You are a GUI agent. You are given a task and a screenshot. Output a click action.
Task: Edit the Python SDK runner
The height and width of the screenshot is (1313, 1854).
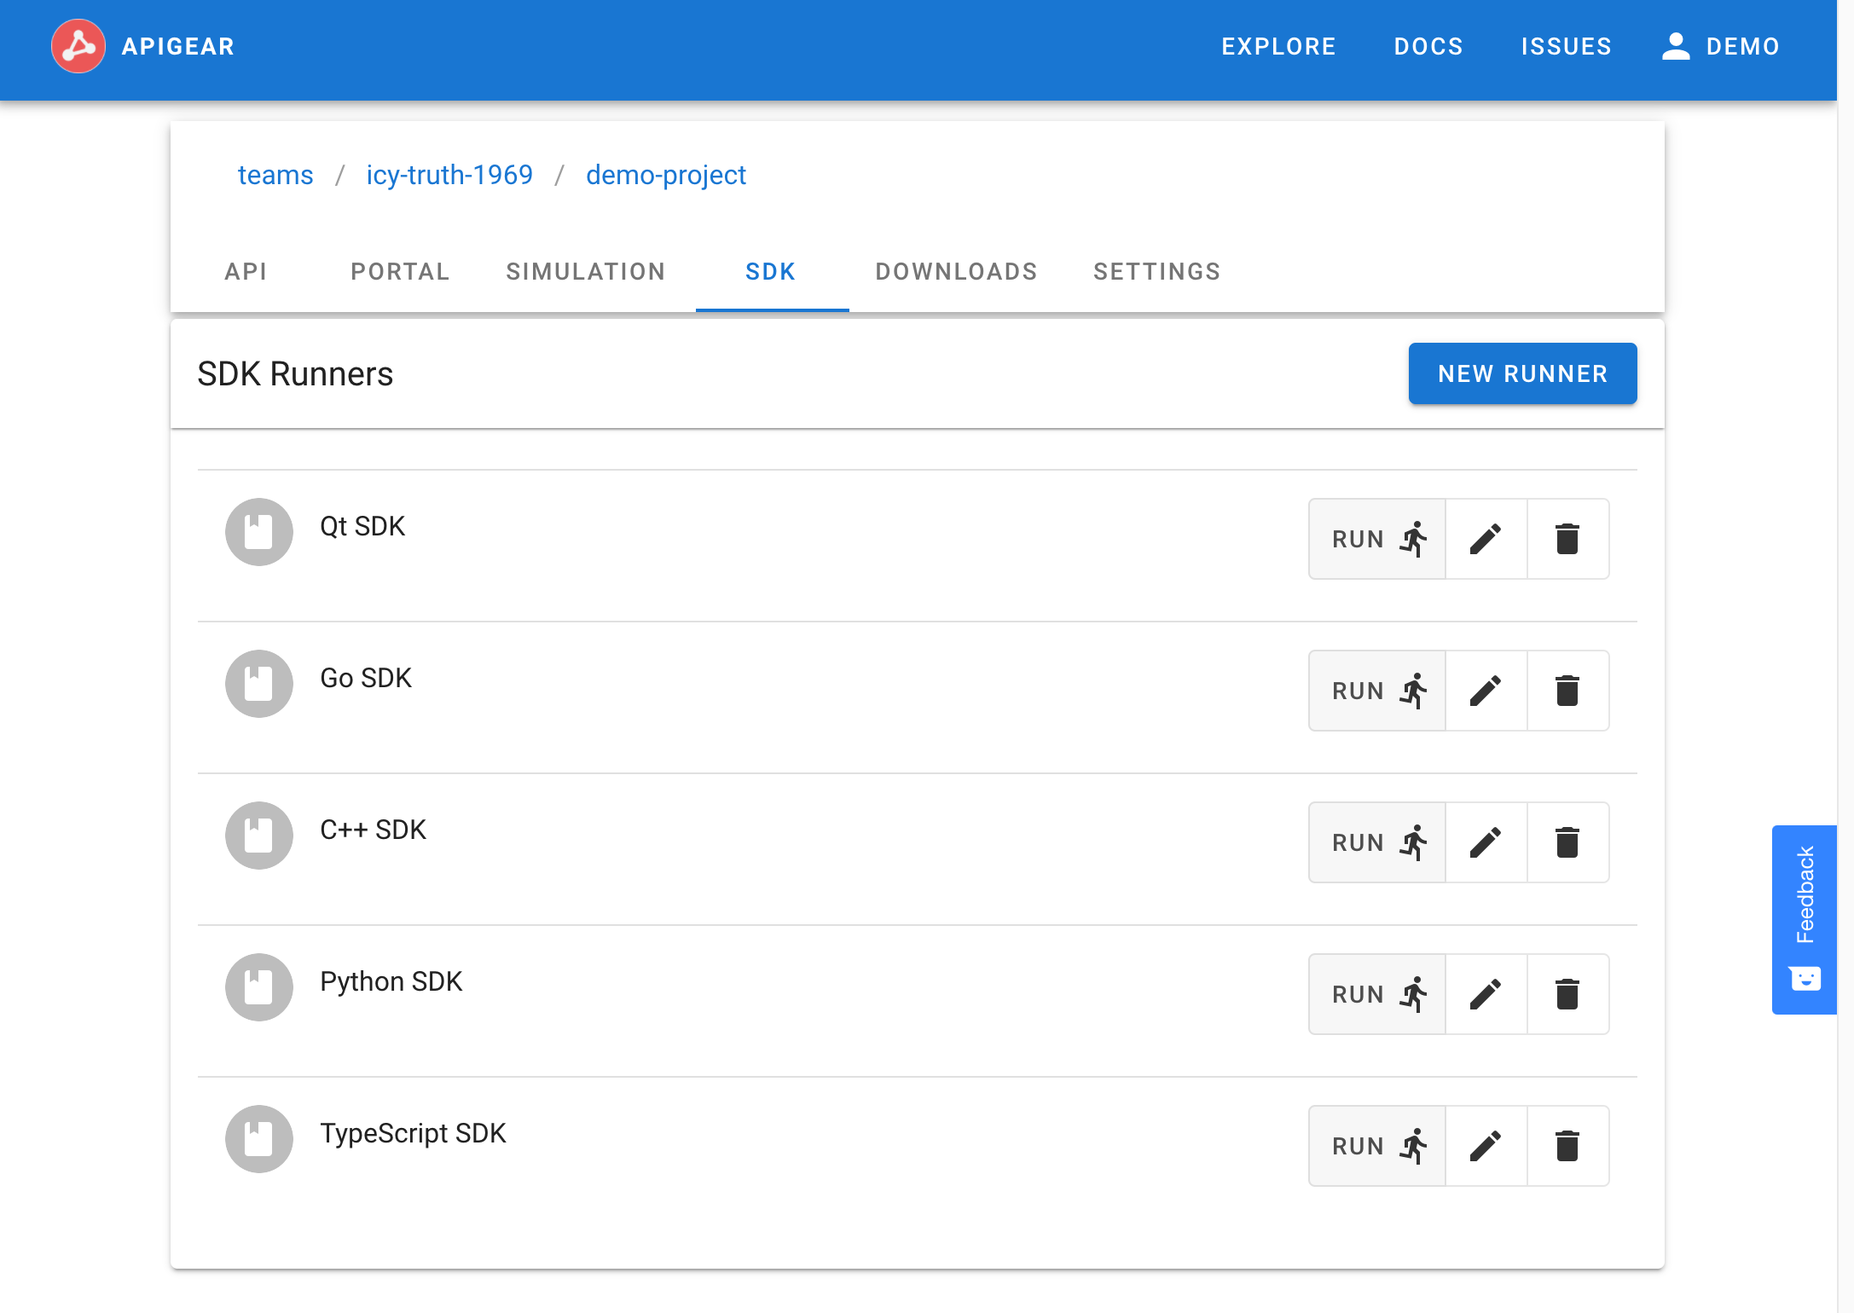point(1484,994)
